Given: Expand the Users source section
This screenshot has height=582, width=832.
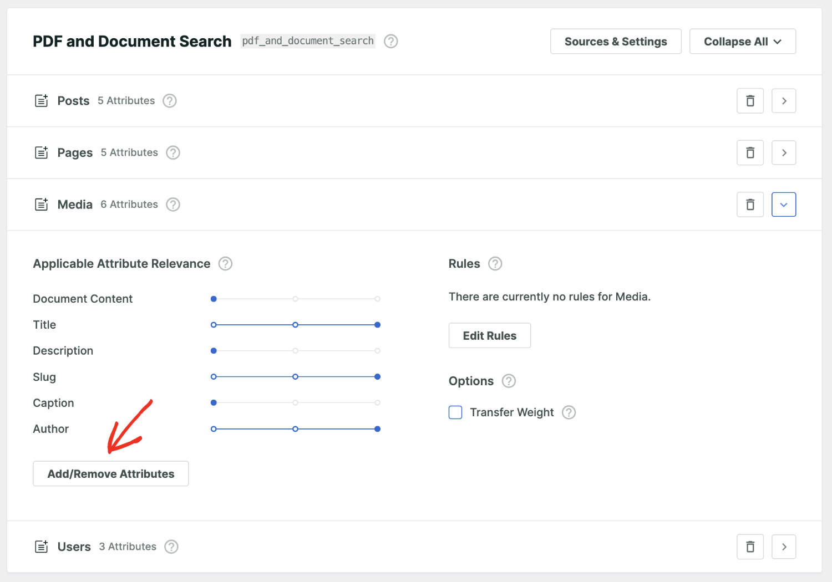Looking at the screenshot, I should [784, 547].
